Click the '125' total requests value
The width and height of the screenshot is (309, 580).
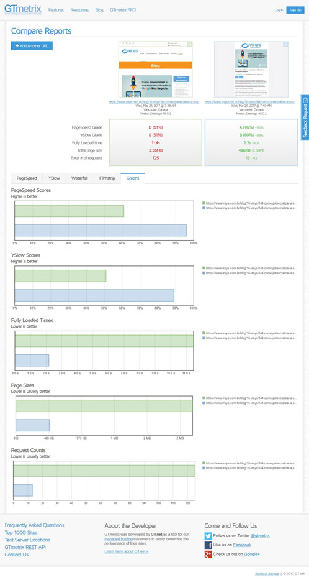pos(155,158)
